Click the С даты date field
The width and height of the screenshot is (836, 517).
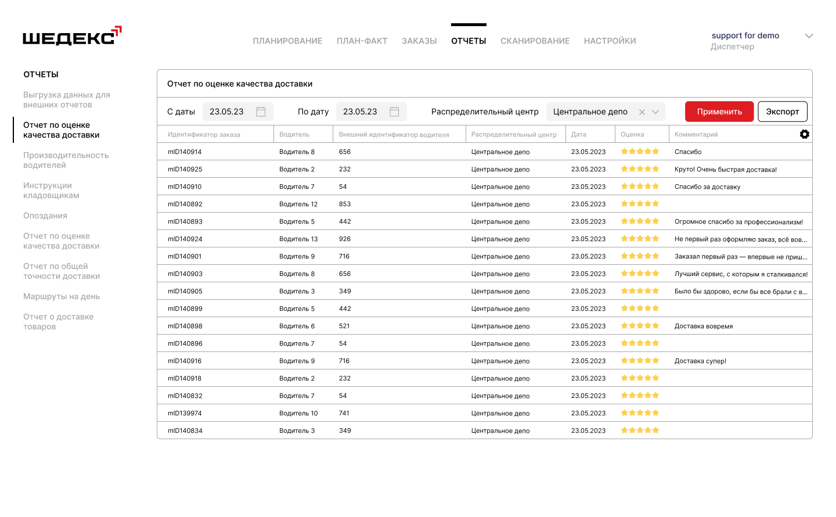click(238, 112)
